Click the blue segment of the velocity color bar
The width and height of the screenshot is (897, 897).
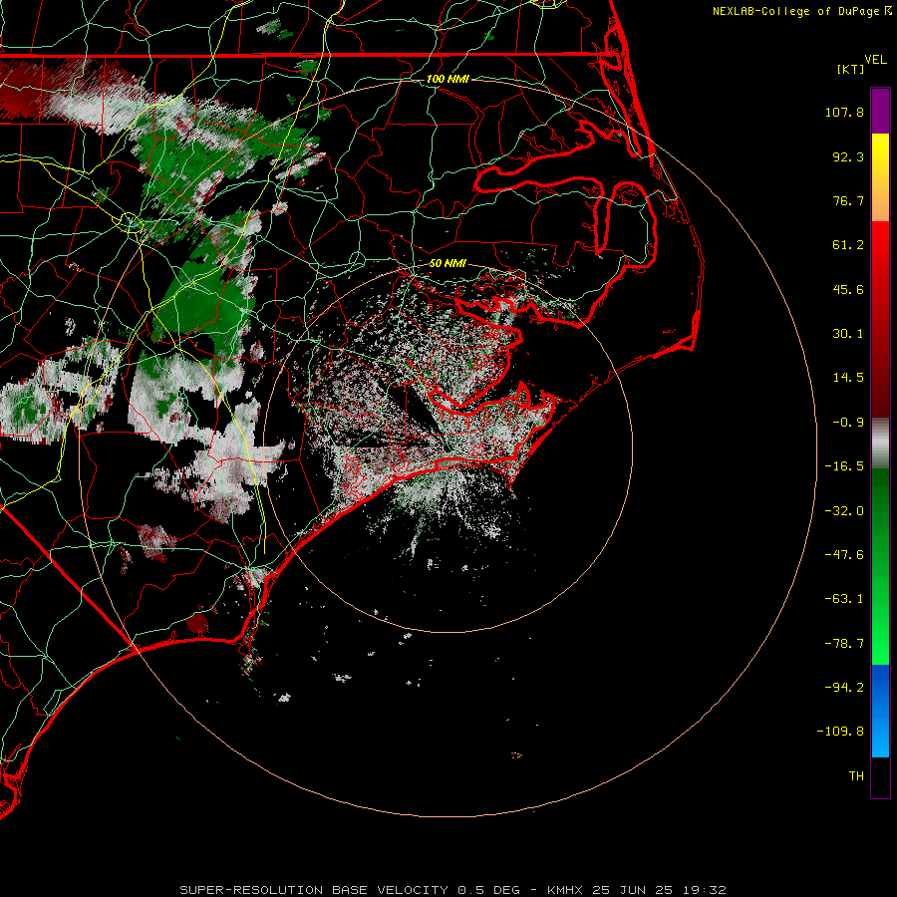(x=880, y=711)
